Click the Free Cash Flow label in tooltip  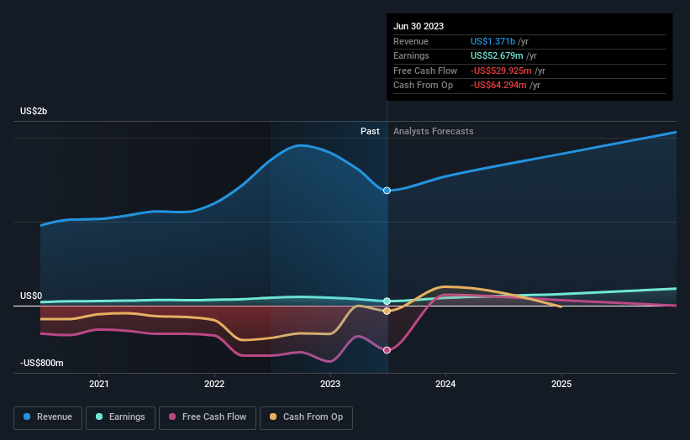click(425, 71)
